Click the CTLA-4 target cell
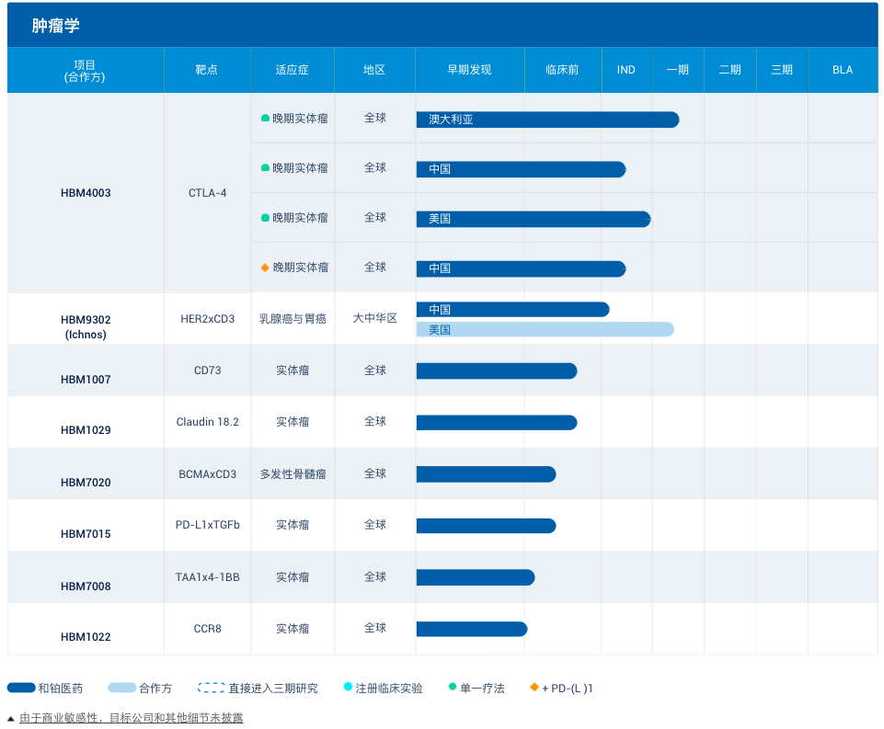The width and height of the screenshot is (884, 729). pyautogui.click(x=208, y=193)
